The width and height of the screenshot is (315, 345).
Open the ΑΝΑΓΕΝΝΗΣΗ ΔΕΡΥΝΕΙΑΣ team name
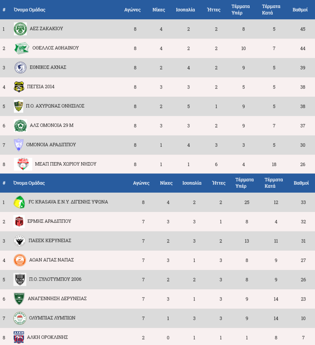pyautogui.click(x=57, y=298)
